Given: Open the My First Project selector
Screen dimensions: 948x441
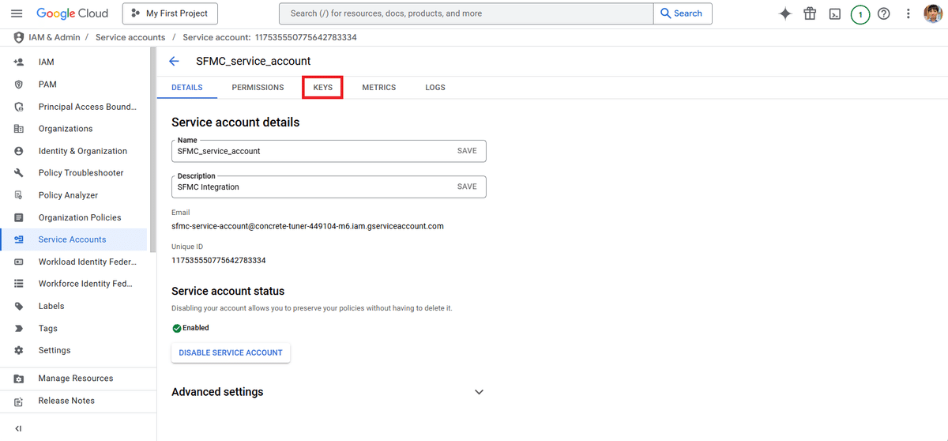Looking at the screenshot, I should coord(170,13).
